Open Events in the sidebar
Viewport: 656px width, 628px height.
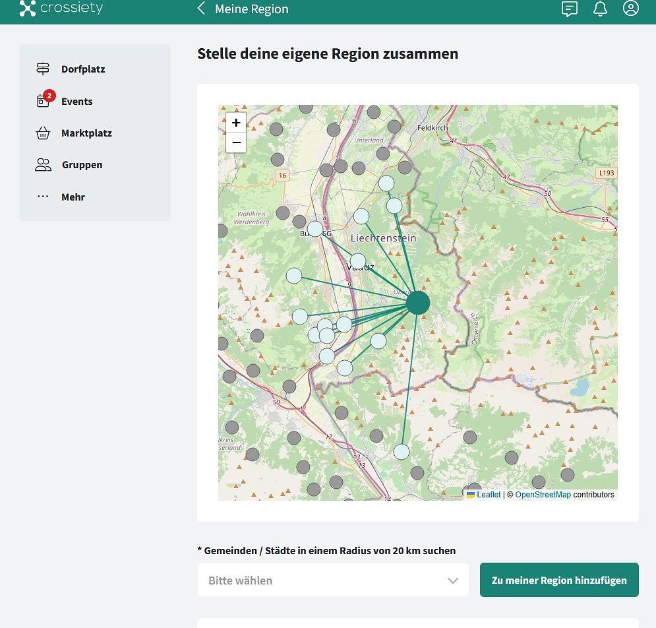(x=76, y=102)
